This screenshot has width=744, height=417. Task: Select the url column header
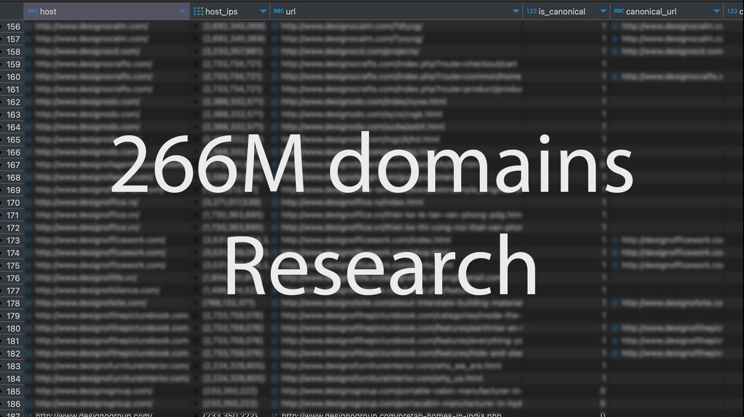[x=396, y=11]
